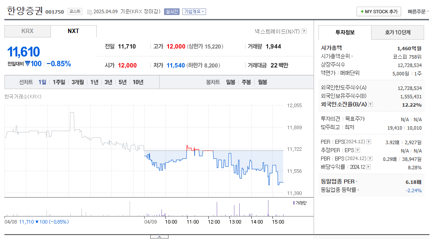
Task: Click the 04/09 date label on chart axis
Action: tap(150, 222)
